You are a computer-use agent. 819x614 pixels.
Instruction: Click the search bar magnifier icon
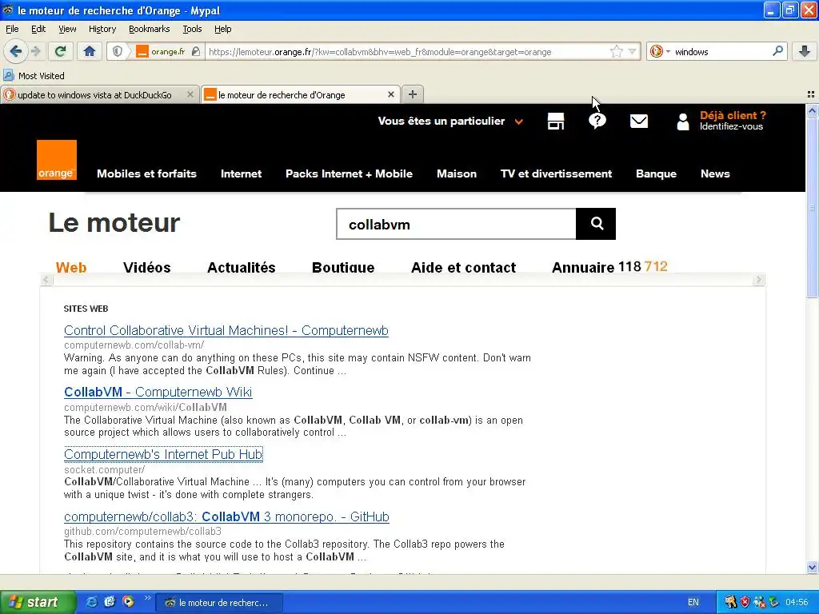pos(777,51)
